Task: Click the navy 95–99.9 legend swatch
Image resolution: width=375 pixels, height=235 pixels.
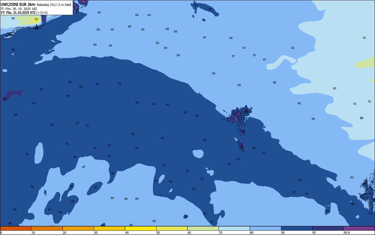Action: [x=328, y=228]
